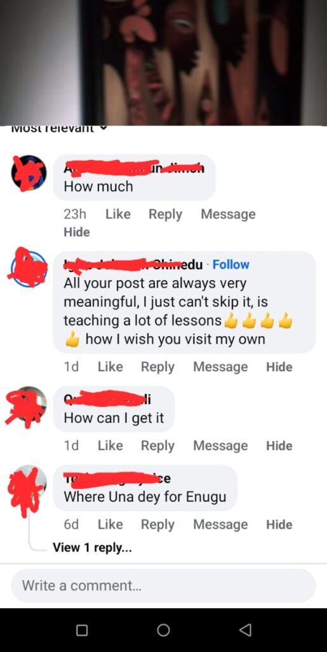Open avatar beside the Enugu comment
Viewport: 327px width, 652px height.
[x=29, y=483]
